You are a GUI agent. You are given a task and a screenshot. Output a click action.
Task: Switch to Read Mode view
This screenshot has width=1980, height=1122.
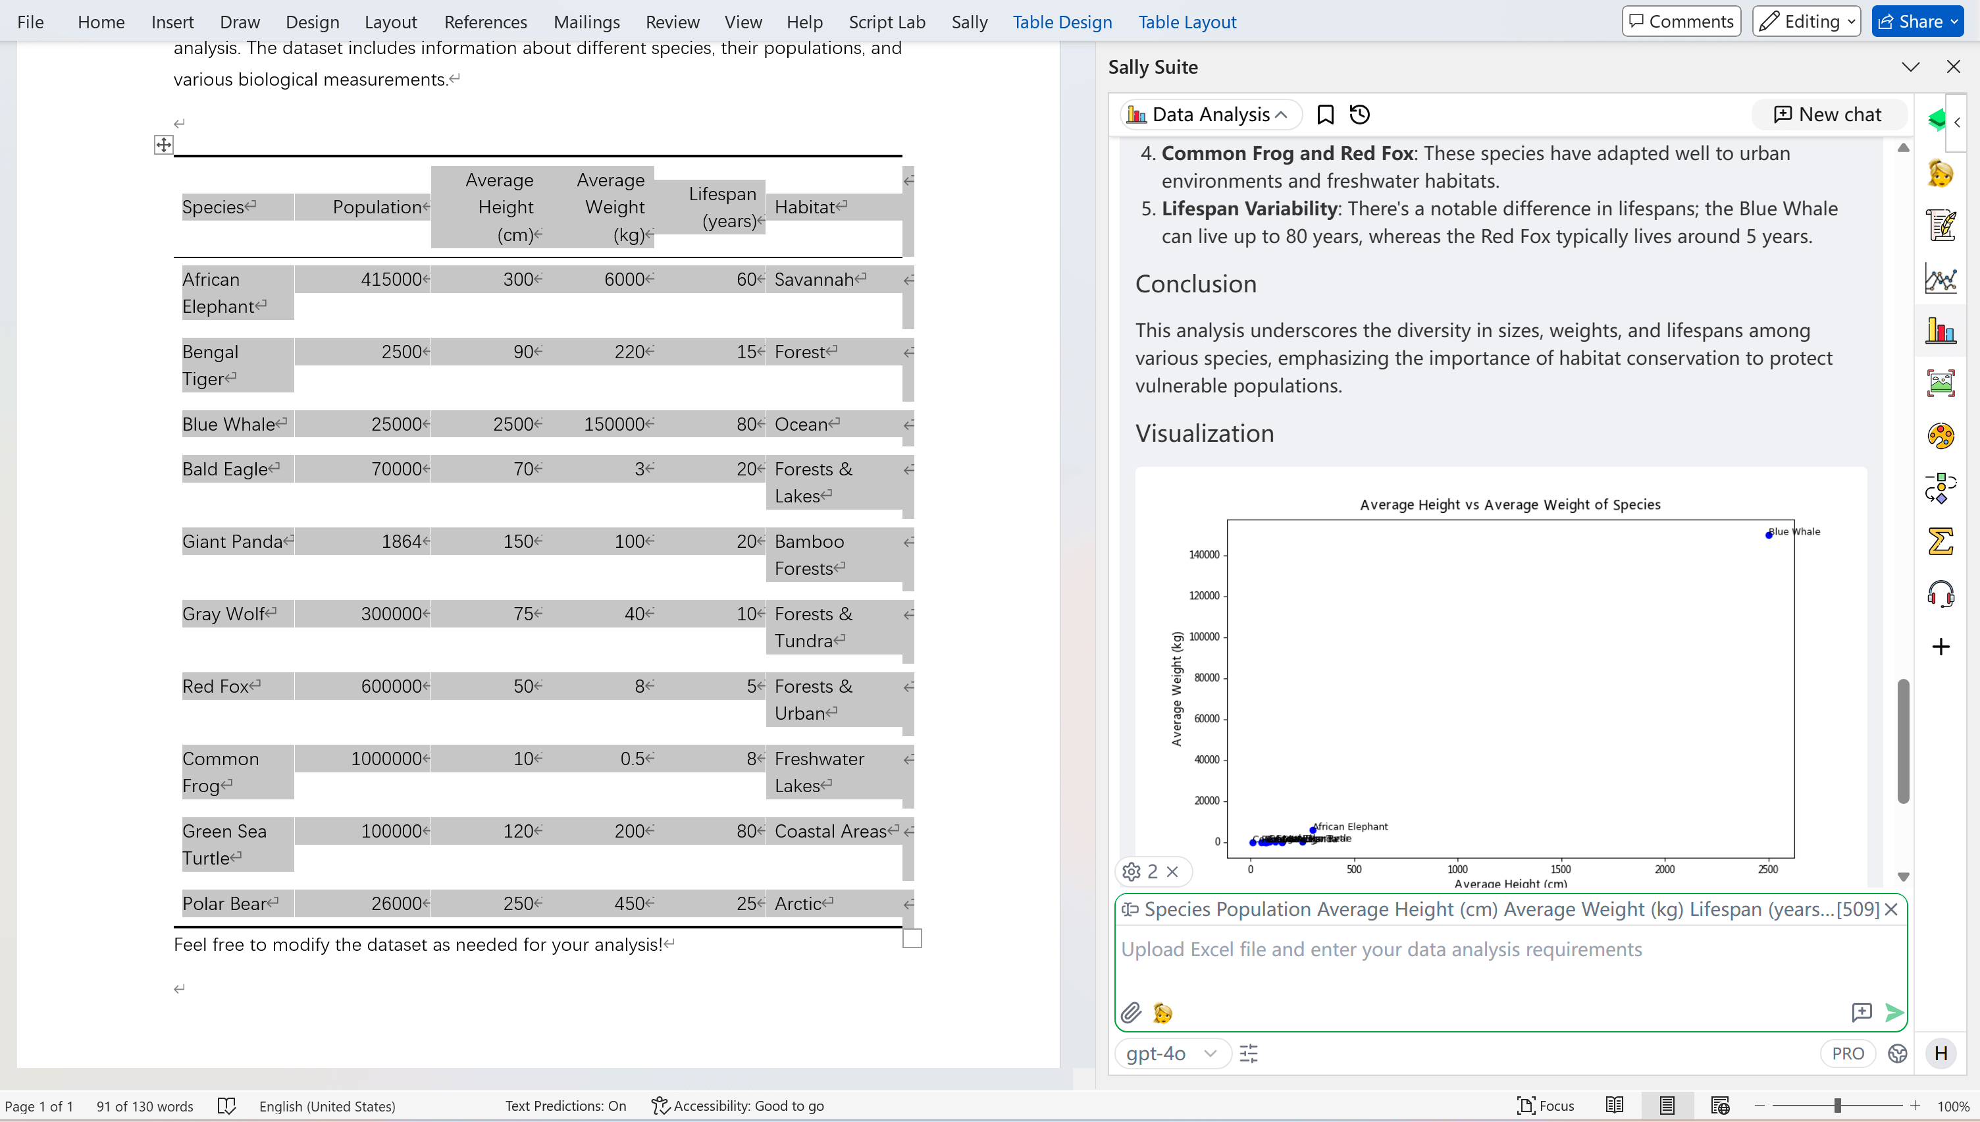(x=1614, y=1106)
